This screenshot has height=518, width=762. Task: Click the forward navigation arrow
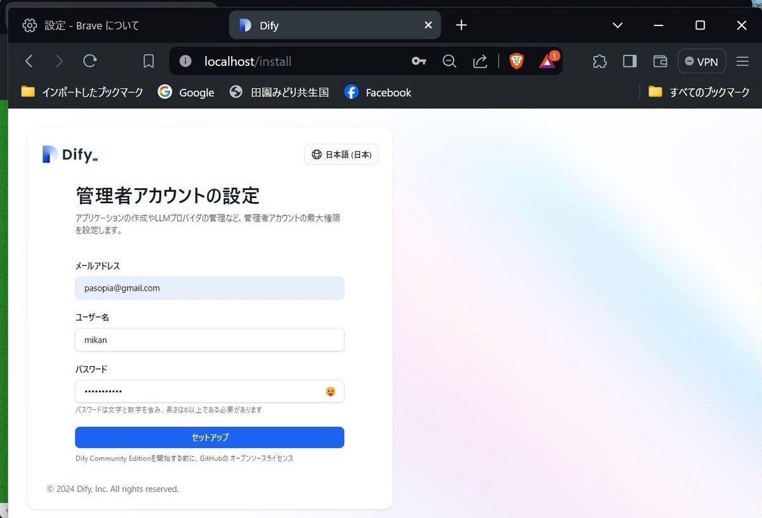click(x=59, y=61)
